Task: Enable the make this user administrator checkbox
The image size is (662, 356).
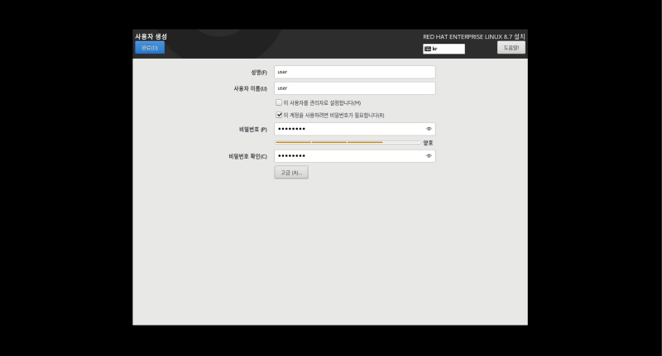Action: (x=279, y=102)
